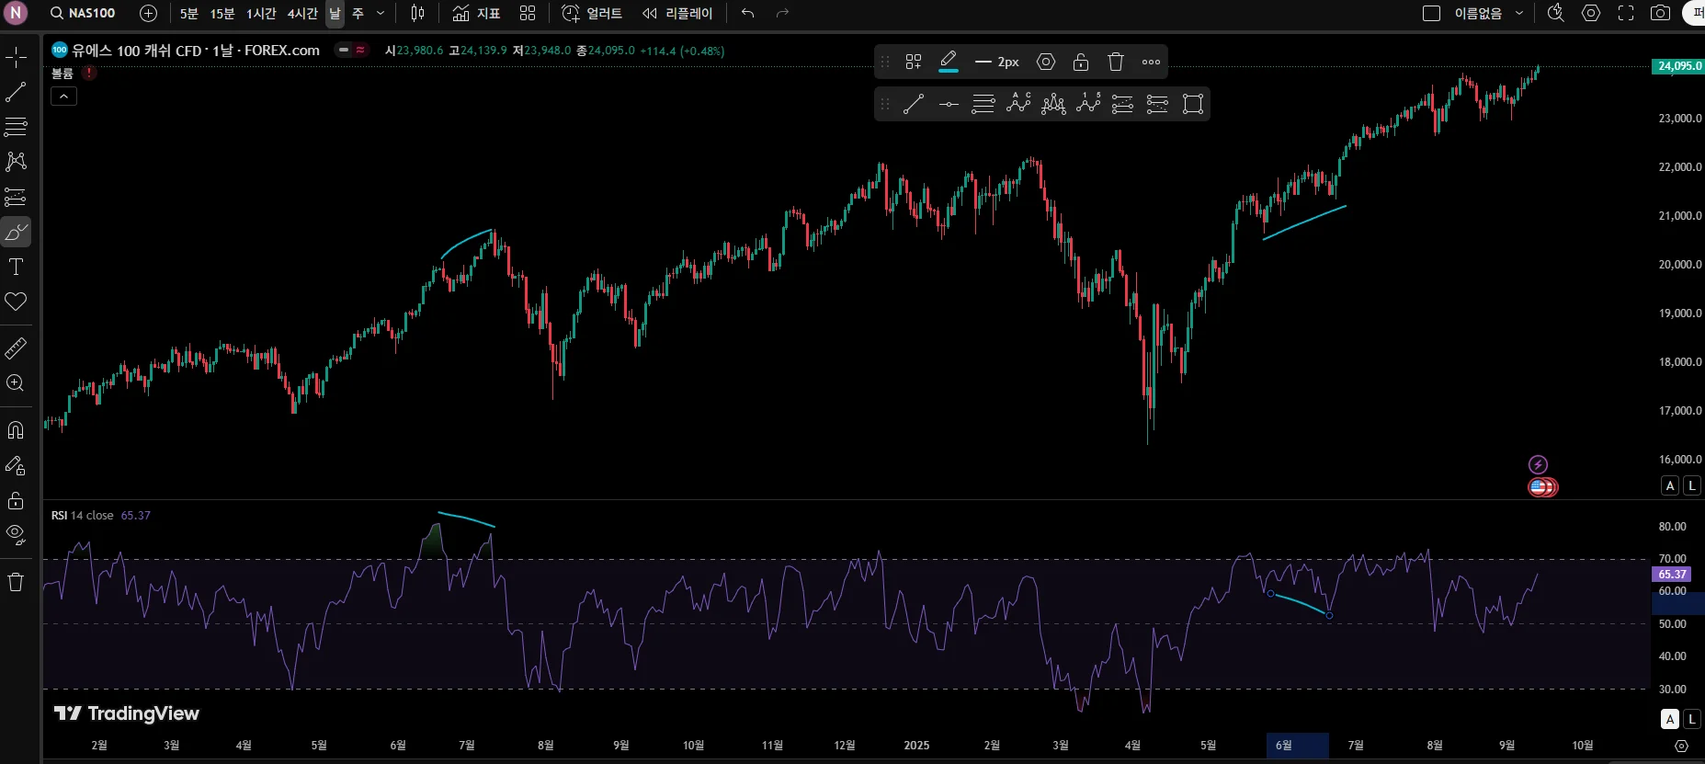Pick ABCD pattern tool from favorites toolbar
Screen dimensions: 1705x764
(x=1018, y=104)
